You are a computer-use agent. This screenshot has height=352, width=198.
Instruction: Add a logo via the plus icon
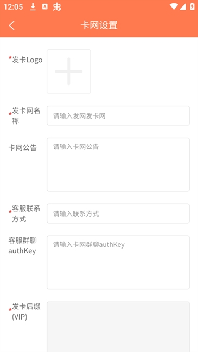point(69,71)
